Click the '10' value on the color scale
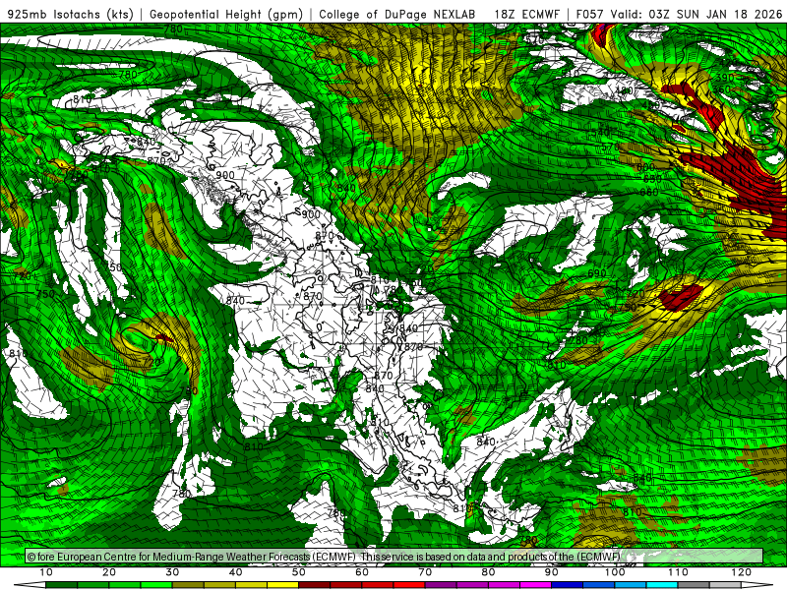The image size is (787, 590). pyautogui.click(x=45, y=572)
